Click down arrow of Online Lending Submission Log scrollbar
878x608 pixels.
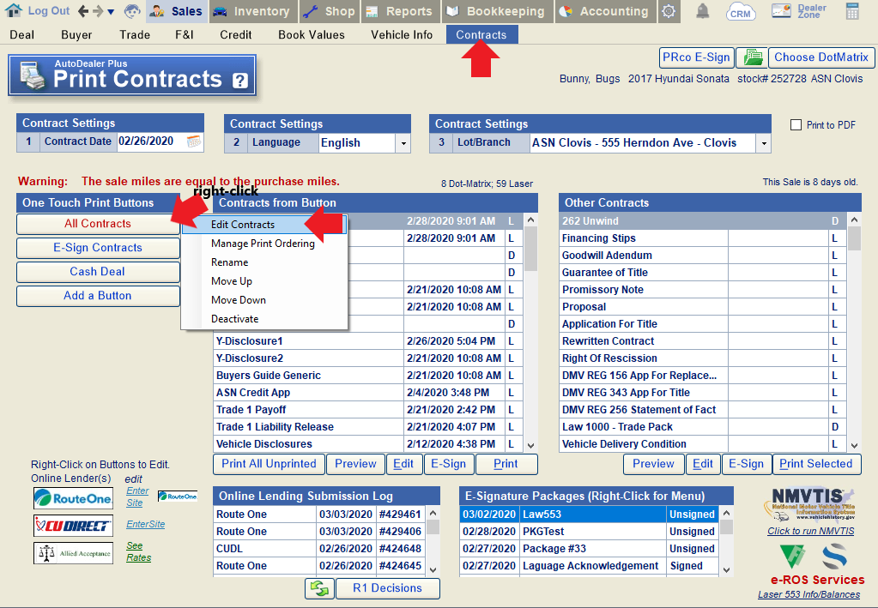(433, 570)
